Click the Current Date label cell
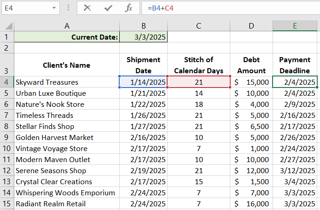 [x=67, y=37]
